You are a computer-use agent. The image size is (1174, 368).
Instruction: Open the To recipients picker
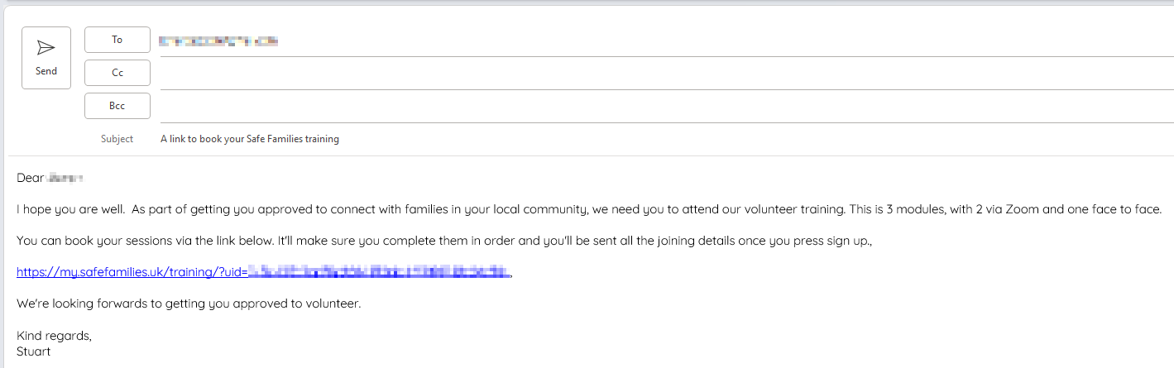coord(117,40)
